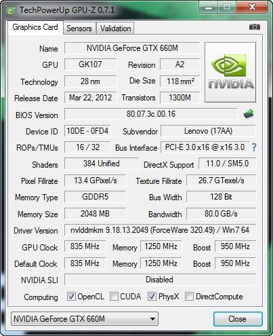Click the NVIDIA logo image
This screenshot has height=336, width=273.
pos(230,72)
